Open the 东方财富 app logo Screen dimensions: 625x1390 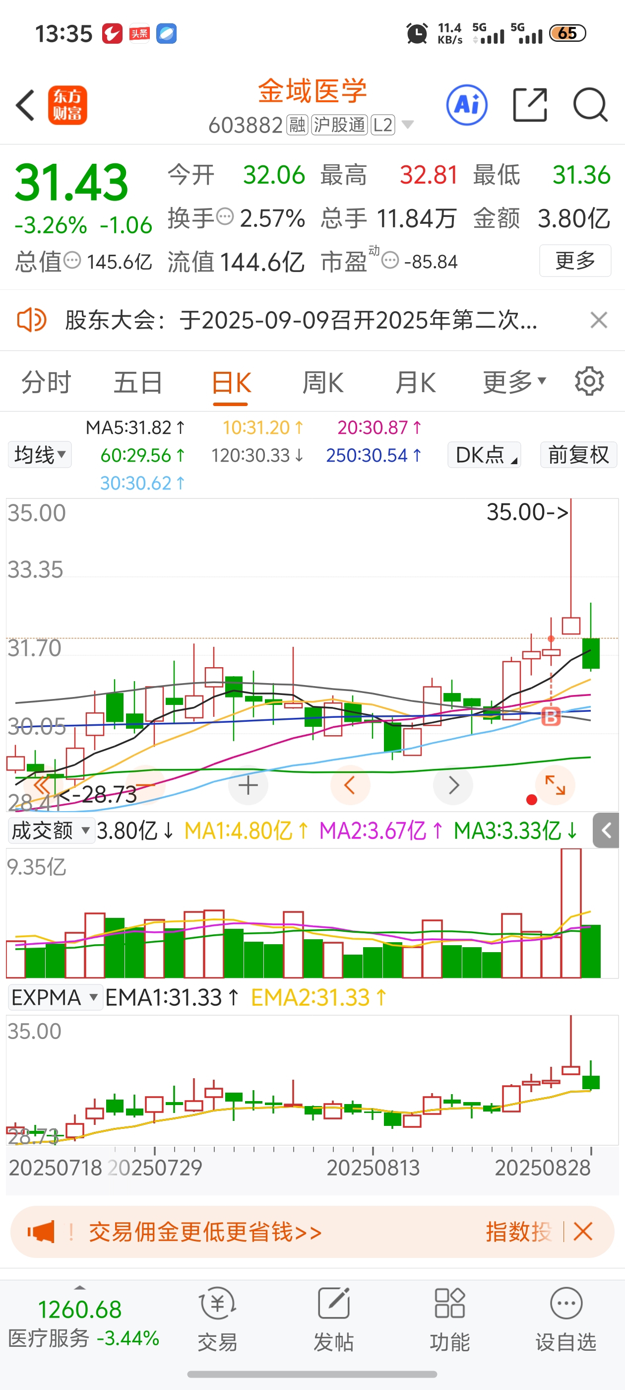coord(67,105)
